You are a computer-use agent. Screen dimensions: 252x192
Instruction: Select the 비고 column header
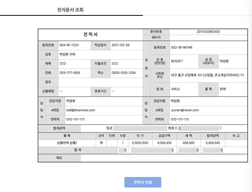coord(236,136)
